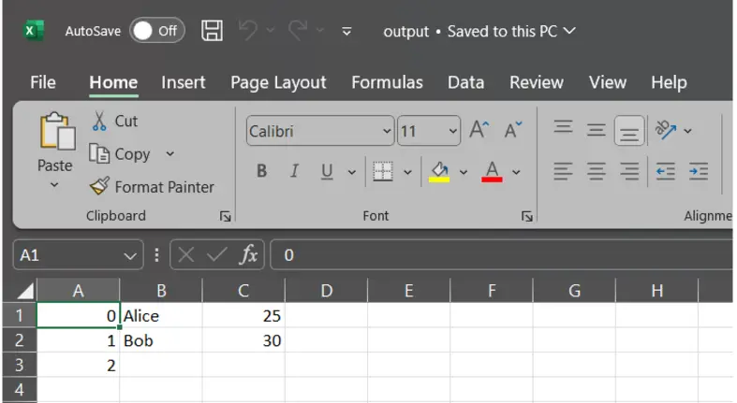Click the Redo arrow icon
Screen dimensions: 737x403
tap(298, 31)
